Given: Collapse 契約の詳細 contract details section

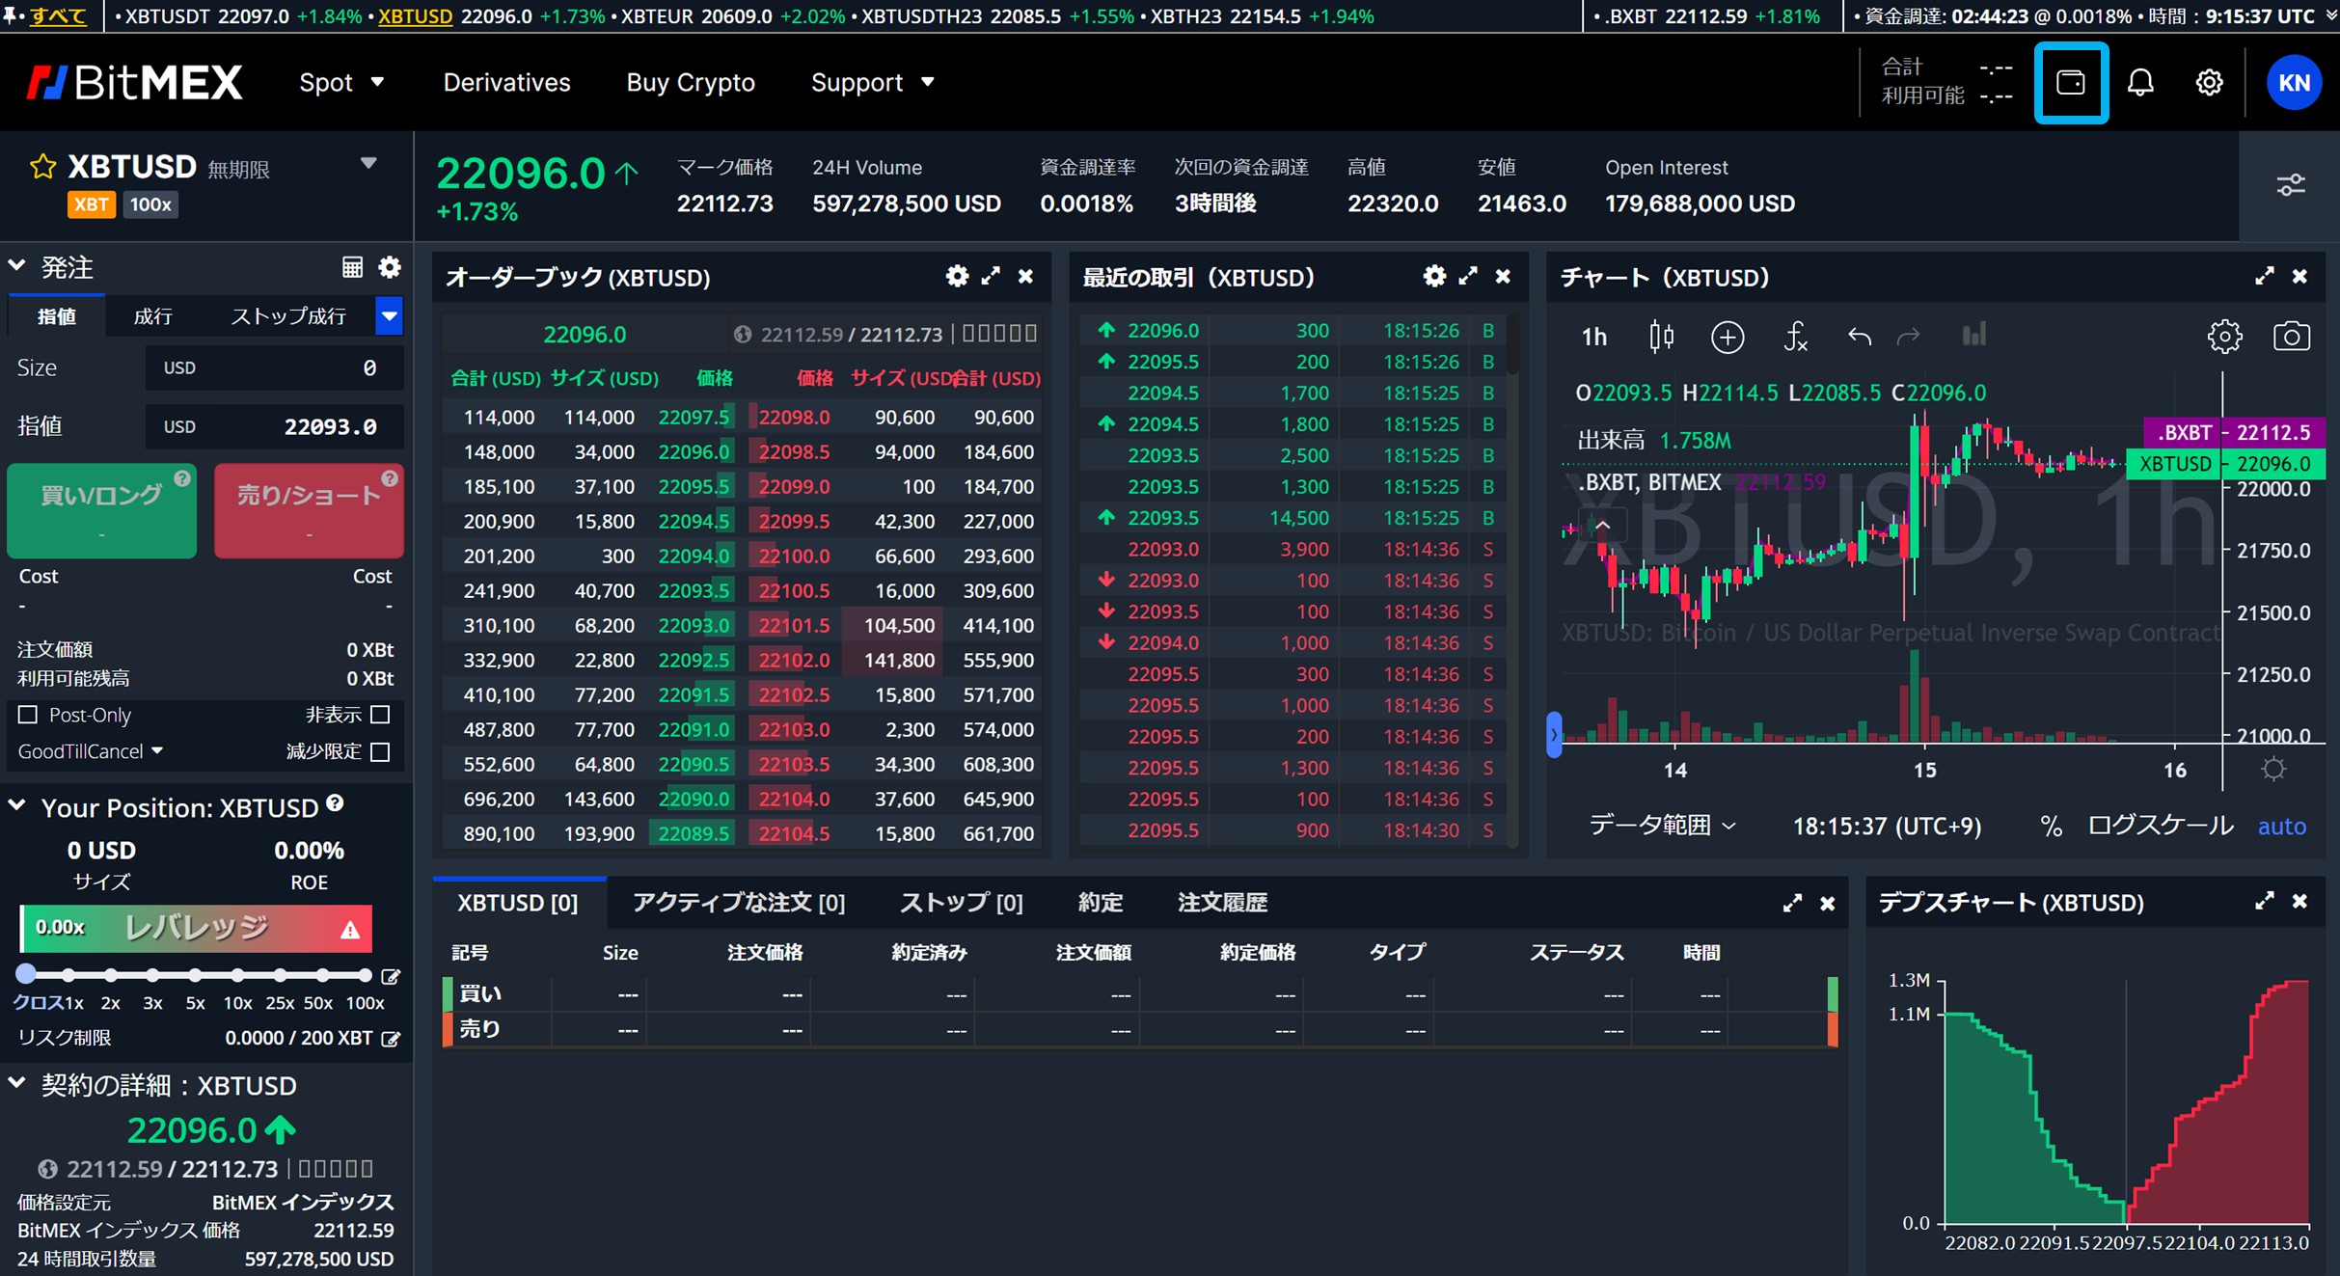Looking at the screenshot, I should pos(16,1083).
